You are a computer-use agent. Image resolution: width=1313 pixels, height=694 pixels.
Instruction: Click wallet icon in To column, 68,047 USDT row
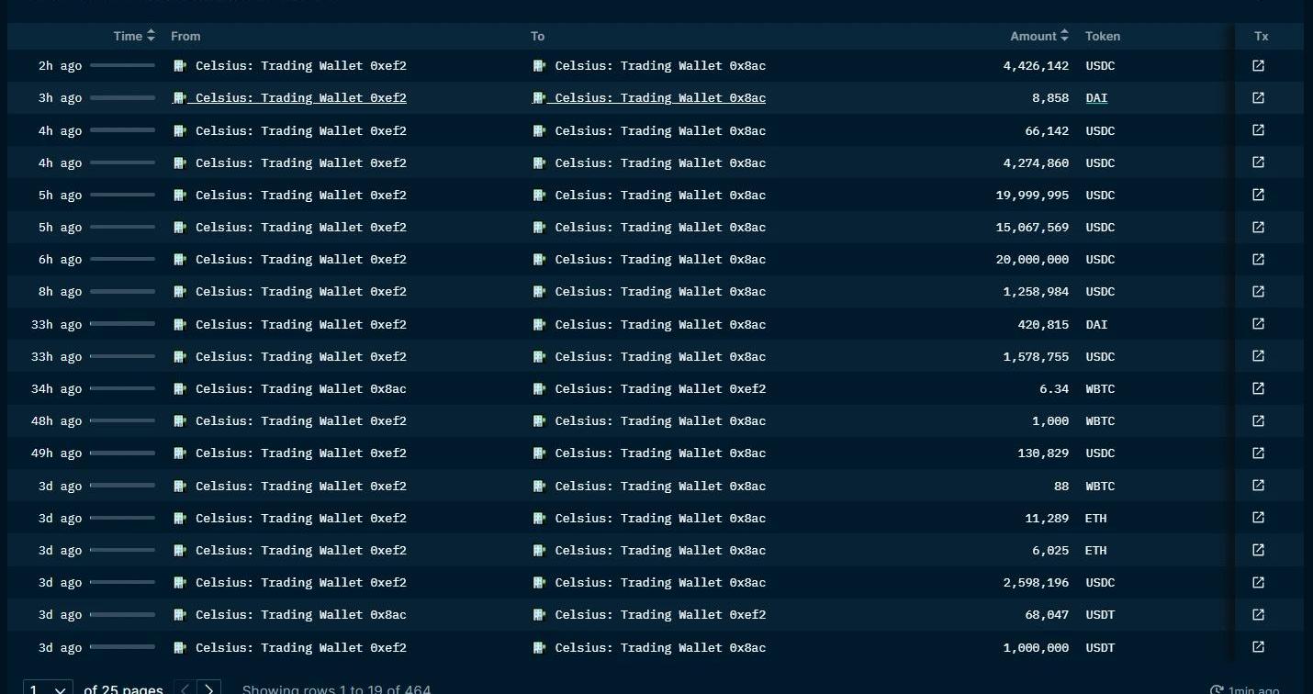pyautogui.click(x=539, y=615)
